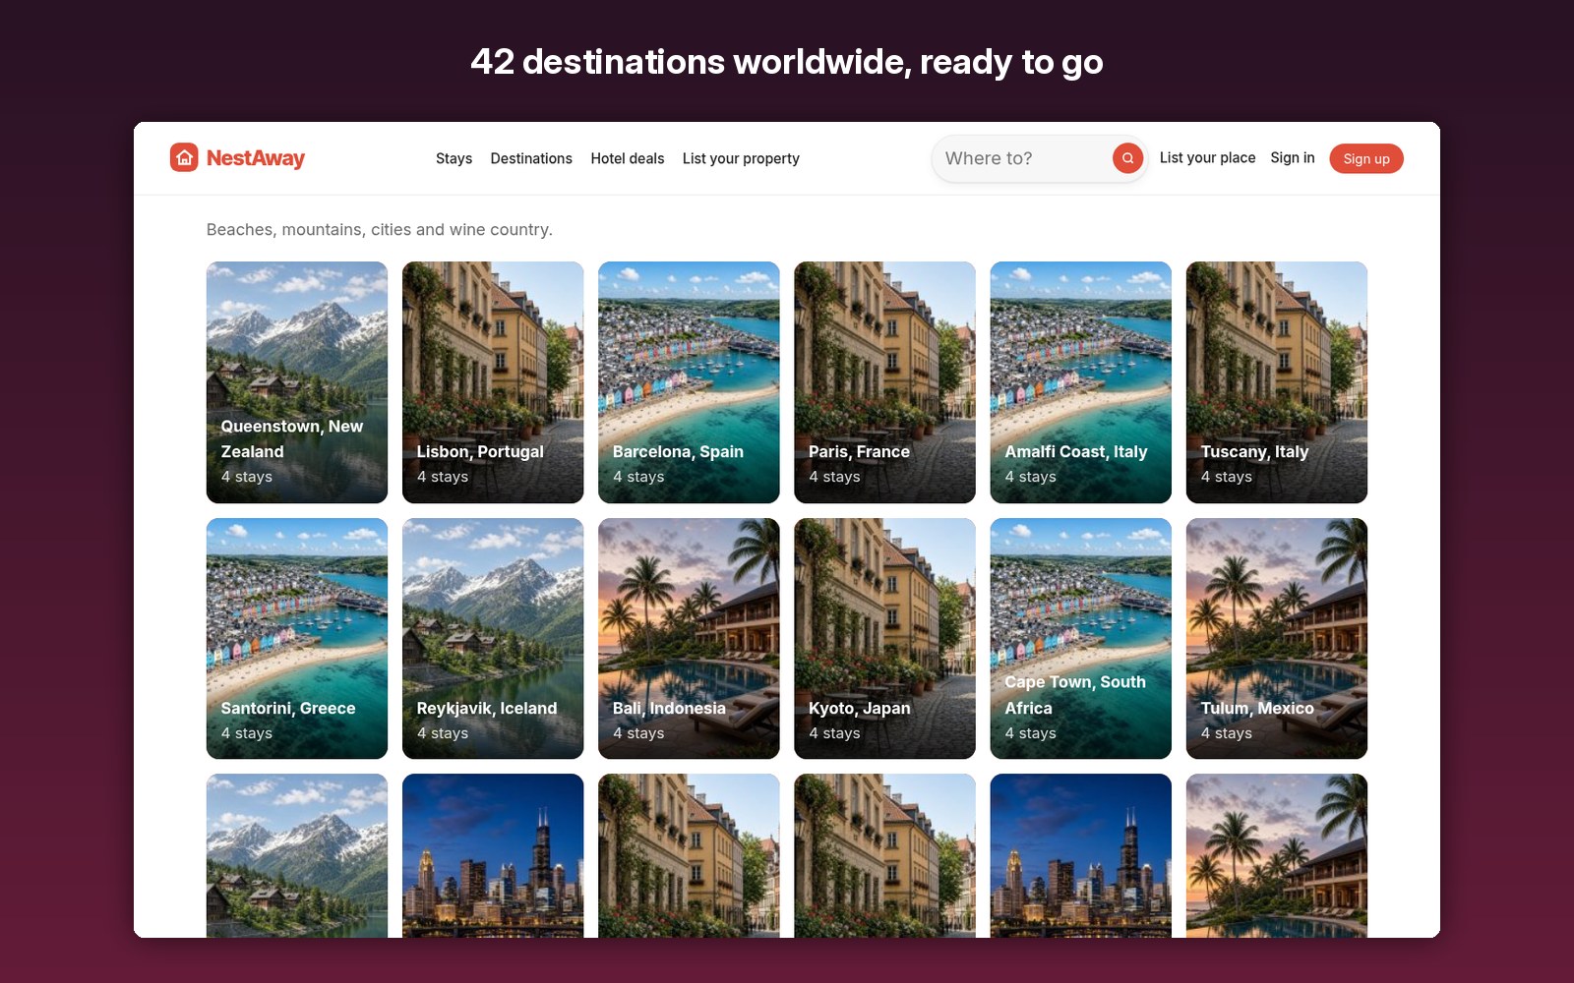This screenshot has width=1574, height=983.
Task: Open the Queenstown, New Zealand card
Action: [297, 382]
